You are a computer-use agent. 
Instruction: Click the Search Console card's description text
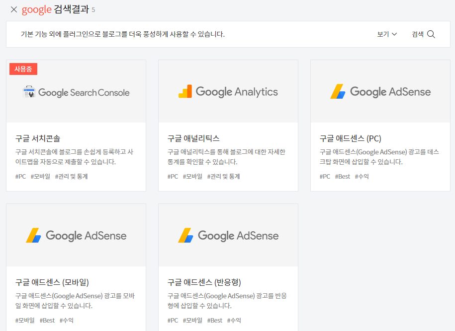74,157
